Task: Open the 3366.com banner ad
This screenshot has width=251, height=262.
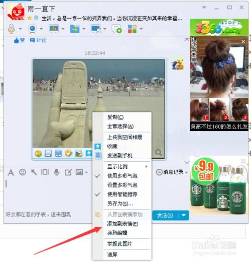Action: click(x=219, y=28)
